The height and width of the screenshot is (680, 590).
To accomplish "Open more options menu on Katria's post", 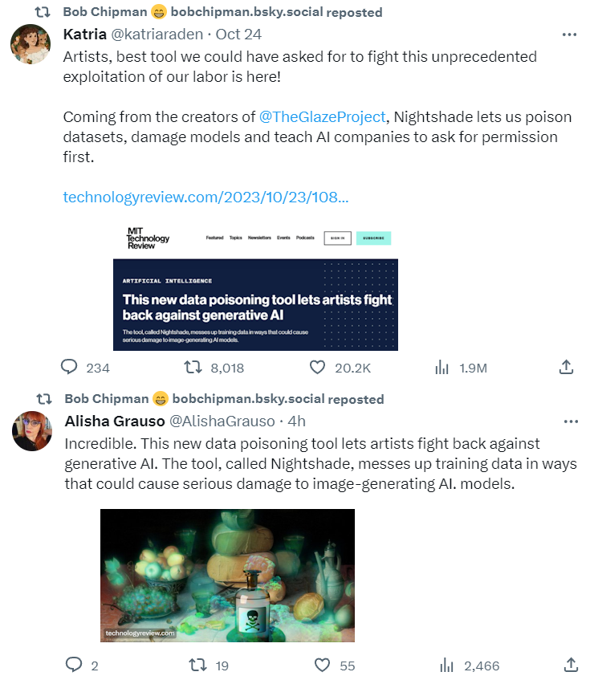I will [570, 35].
